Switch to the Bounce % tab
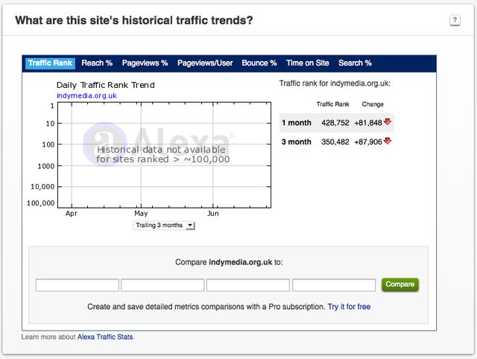The height and width of the screenshot is (359, 477). [x=259, y=63]
